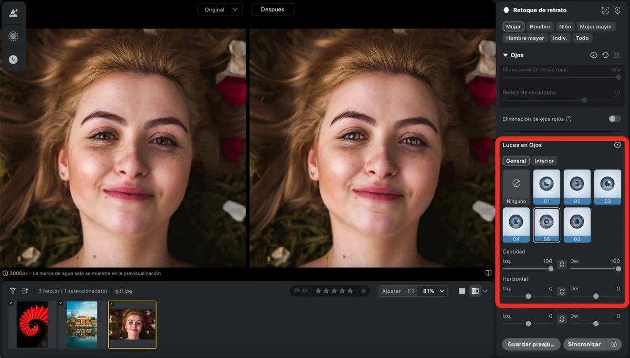
Task: Open the face detection icon in panel header
Action: 605,10
